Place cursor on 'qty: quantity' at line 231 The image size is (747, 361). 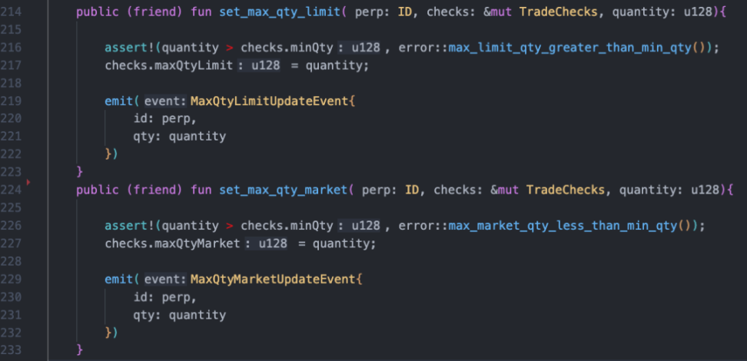pyautogui.click(x=179, y=315)
